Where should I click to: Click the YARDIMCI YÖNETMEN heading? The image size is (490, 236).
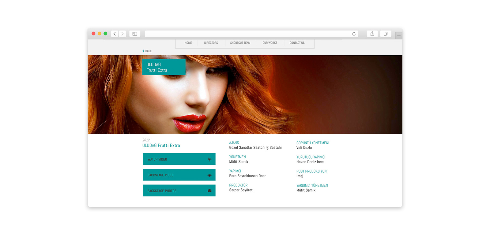coord(312,185)
